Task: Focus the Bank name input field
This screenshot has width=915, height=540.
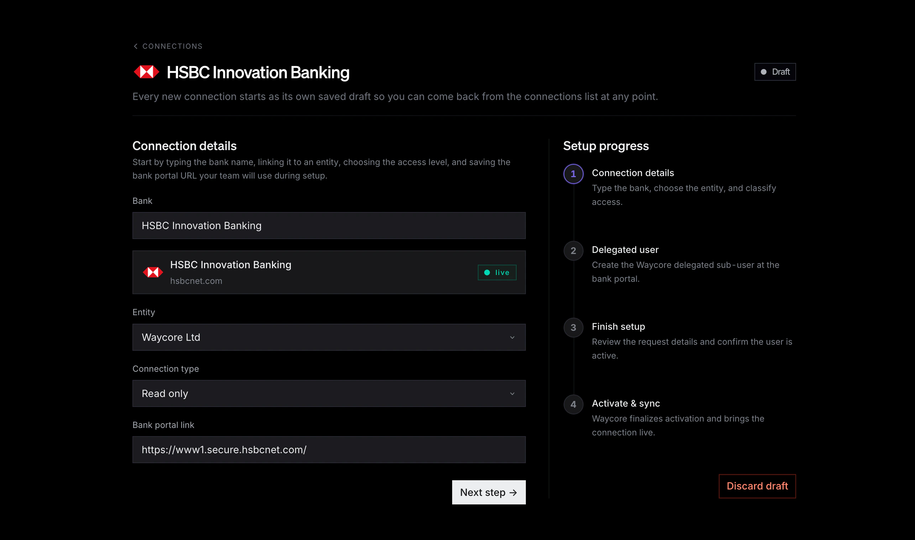Action: click(x=329, y=226)
